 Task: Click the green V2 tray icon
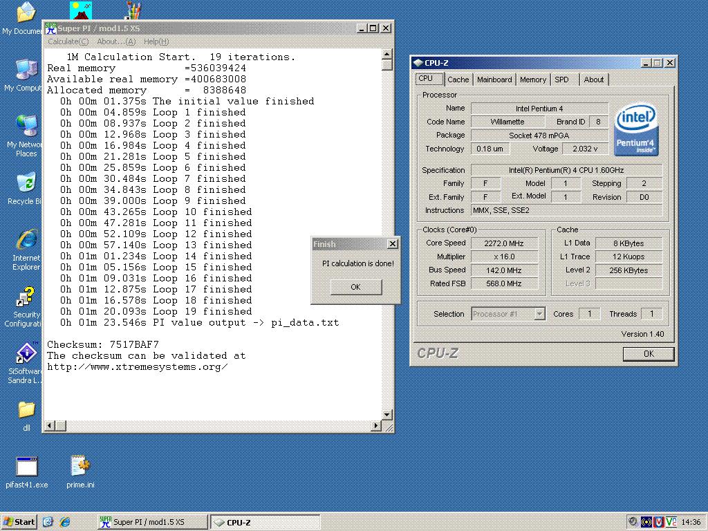pyautogui.click(x=671, y=522)
